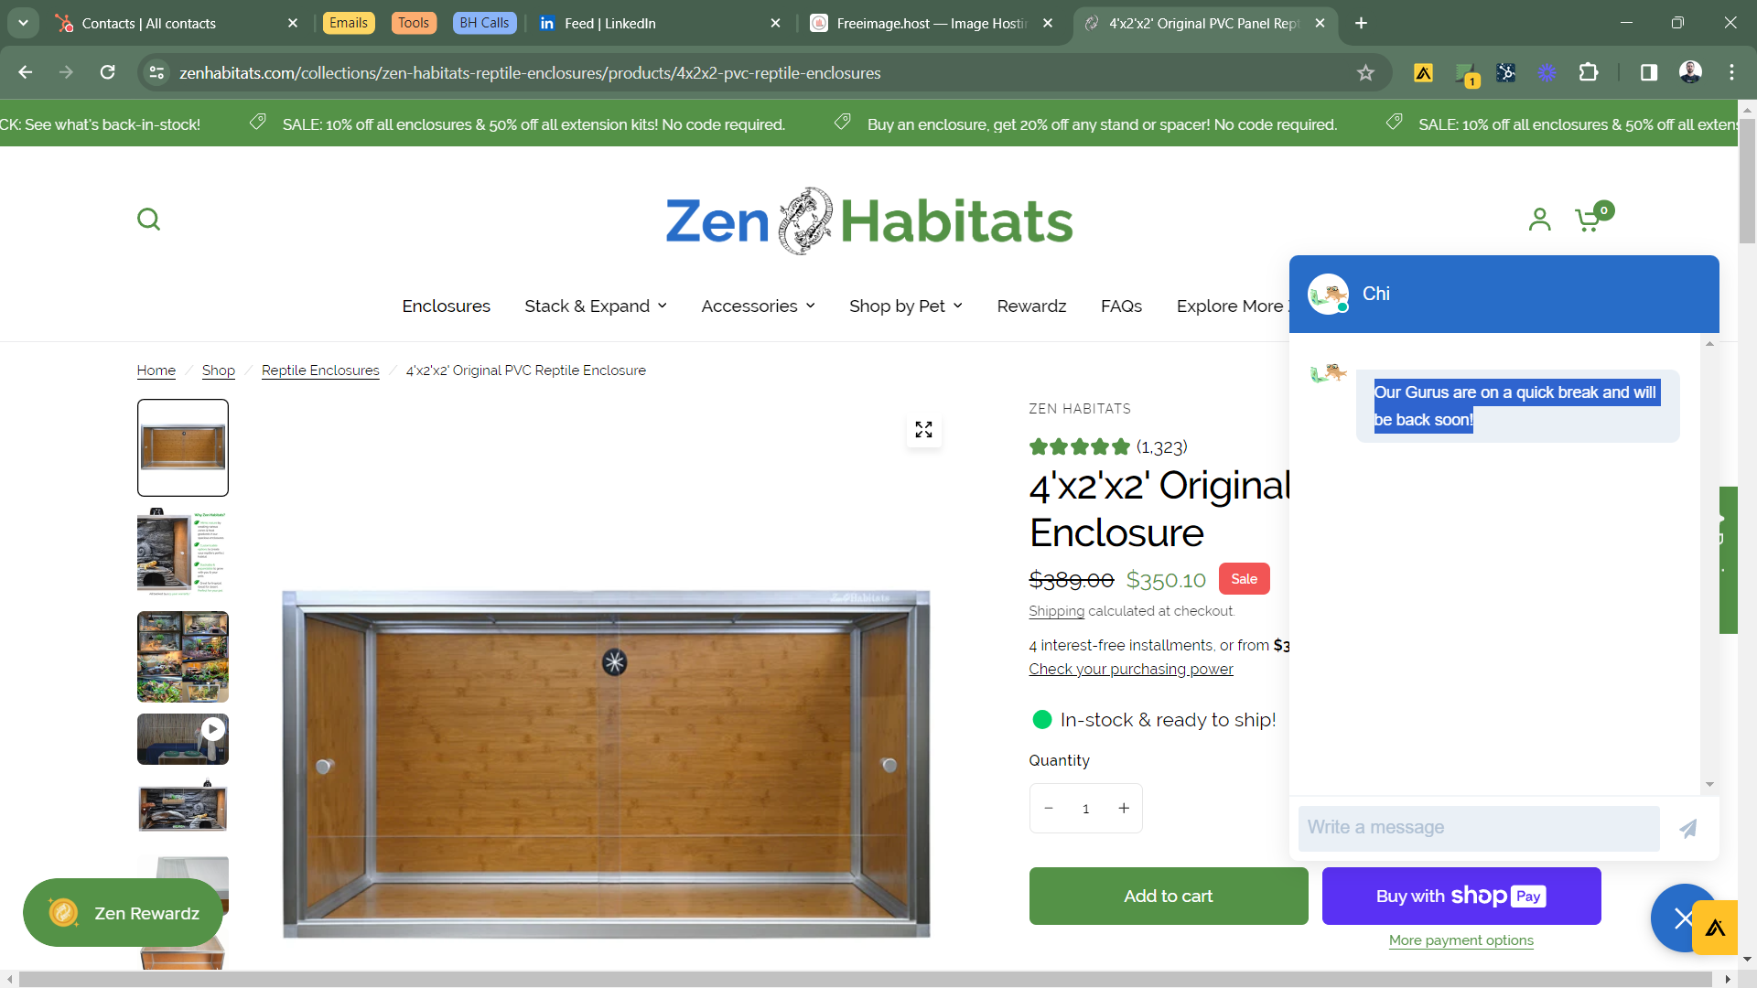This screenshot has height=988, width=1757.
Task: Click the purple starburst extension icon
Action: [x=1547, y=73]
